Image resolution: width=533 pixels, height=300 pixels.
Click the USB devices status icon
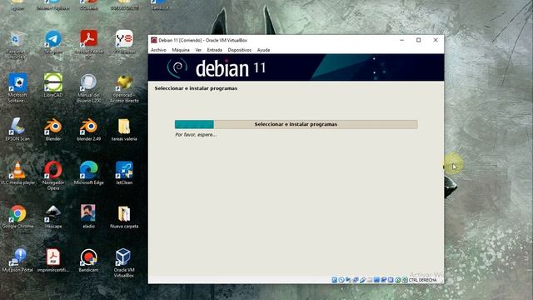[363, 280]
